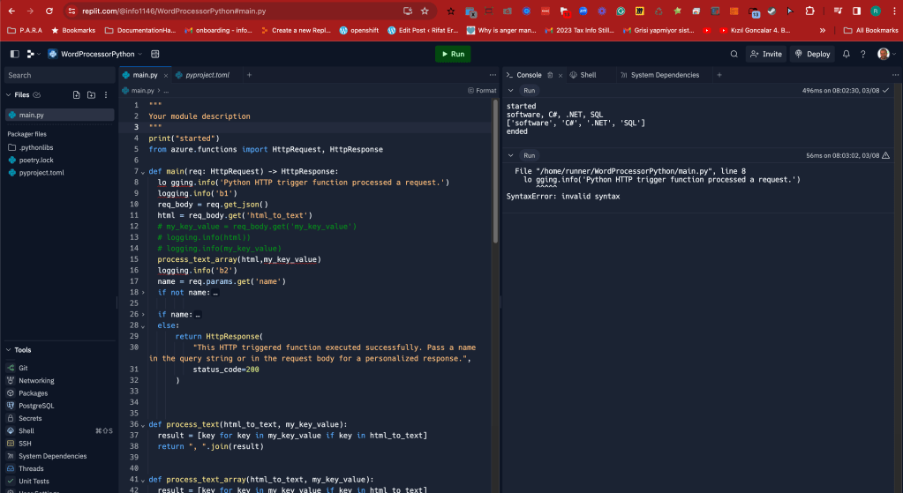This screenshot has height=493, width=903.
Task: Open the Unit Tests tool
Action: tap(59, 482)
